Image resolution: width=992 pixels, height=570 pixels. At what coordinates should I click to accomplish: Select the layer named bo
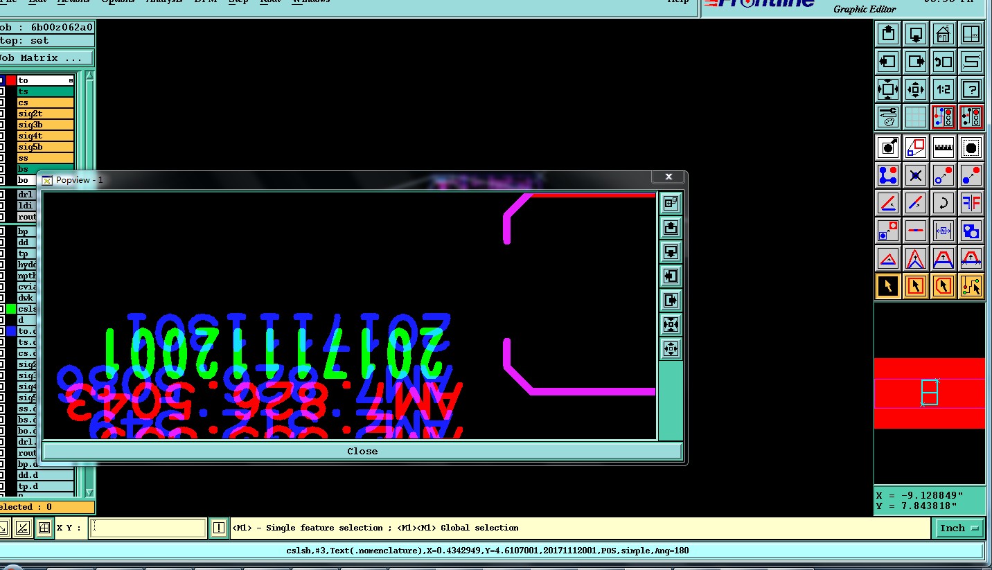[27, 180]
